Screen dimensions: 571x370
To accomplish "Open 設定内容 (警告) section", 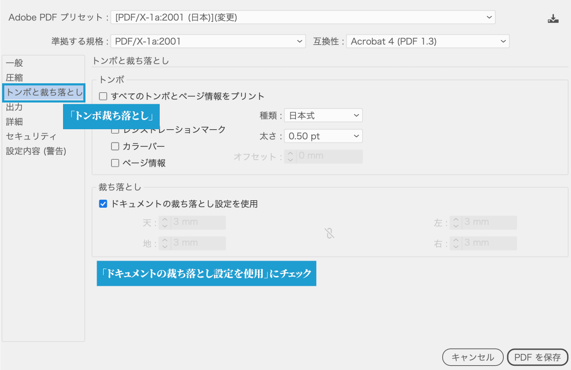I will (36, 151).
